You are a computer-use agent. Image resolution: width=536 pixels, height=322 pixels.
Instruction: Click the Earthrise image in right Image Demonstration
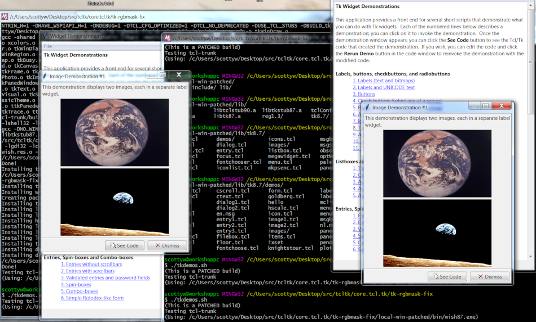(x=437, y=233)
